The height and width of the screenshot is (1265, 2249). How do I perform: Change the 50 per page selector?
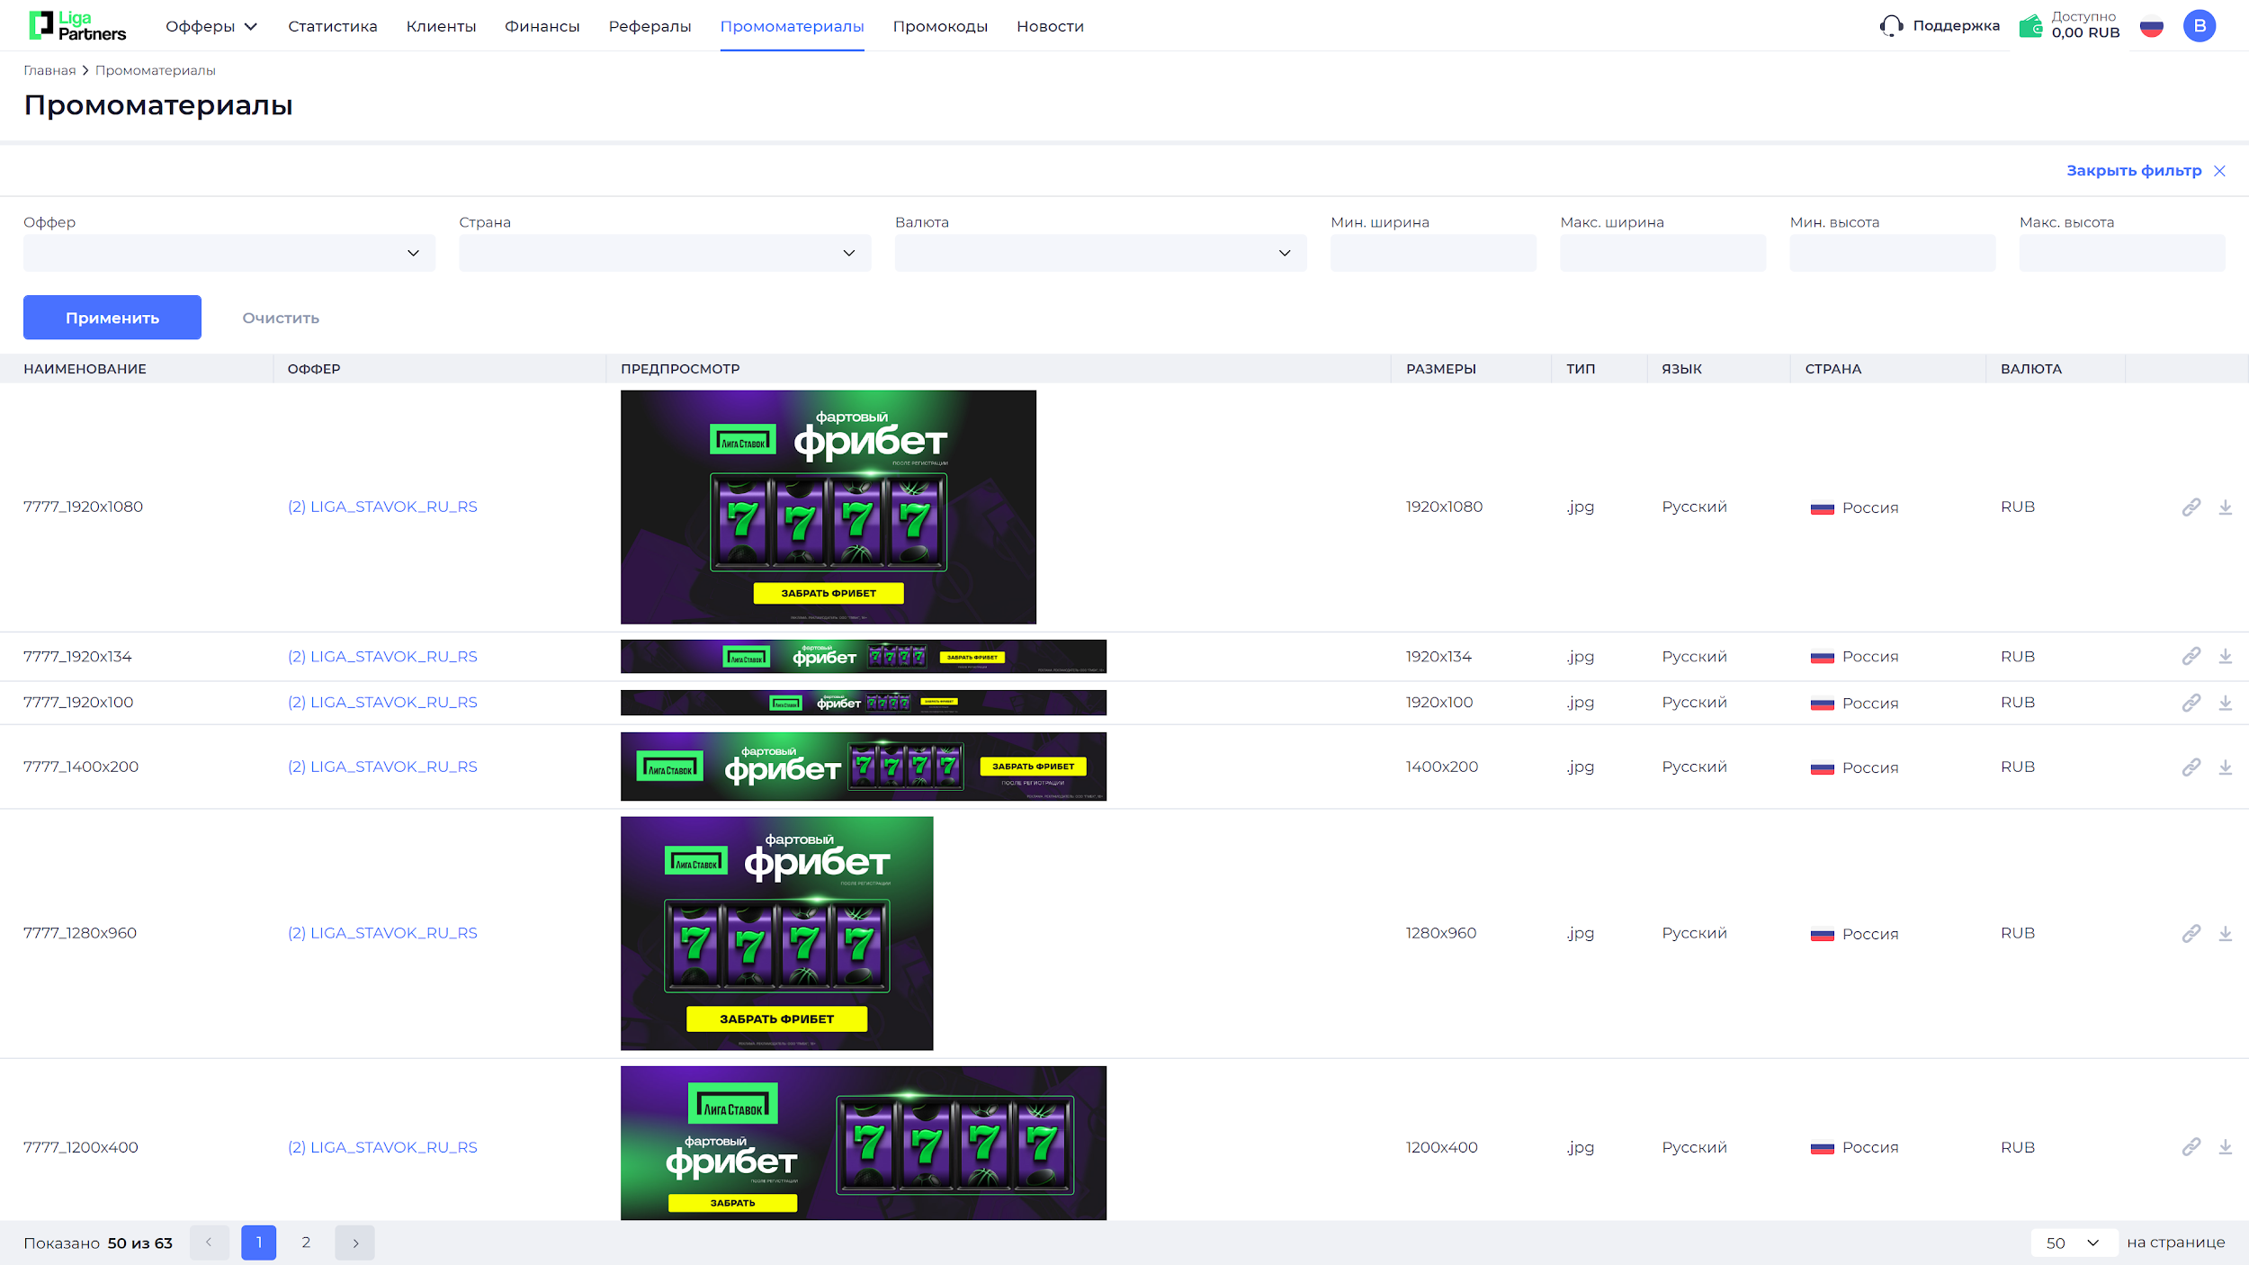tap(2073, 1243)
